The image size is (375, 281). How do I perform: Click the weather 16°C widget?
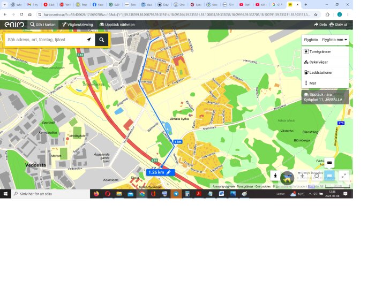click(297, 194)
